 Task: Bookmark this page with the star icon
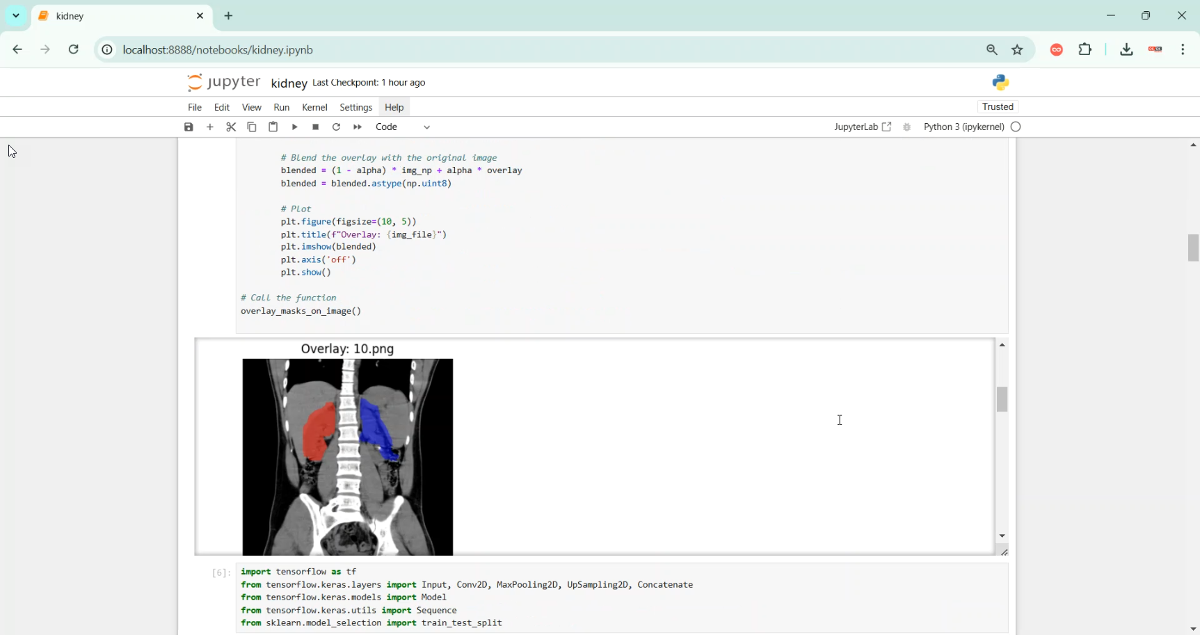pos(1018,50)
